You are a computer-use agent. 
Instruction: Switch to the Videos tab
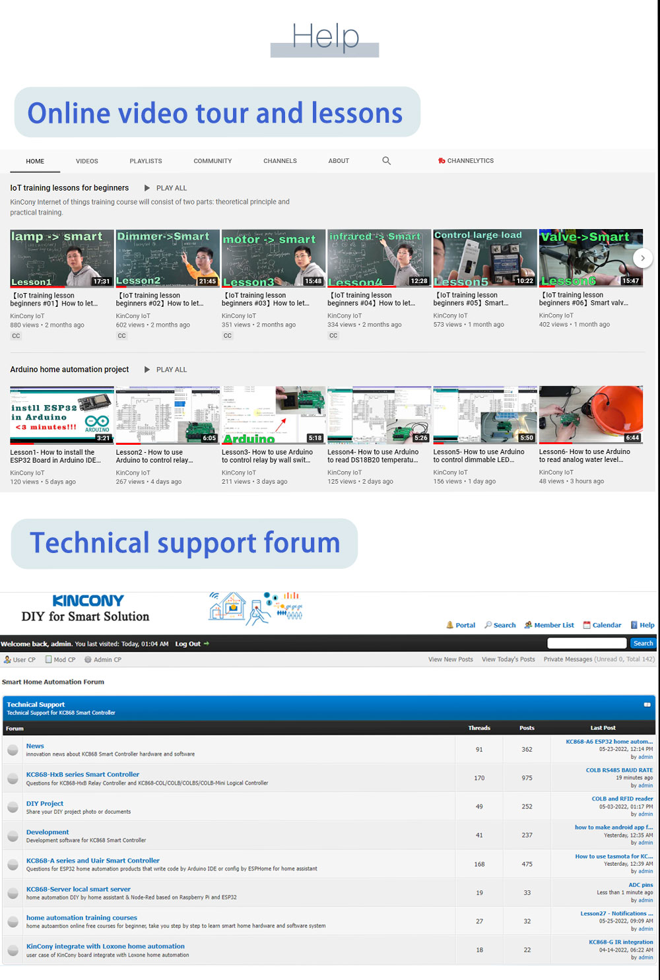click(86, 161)
